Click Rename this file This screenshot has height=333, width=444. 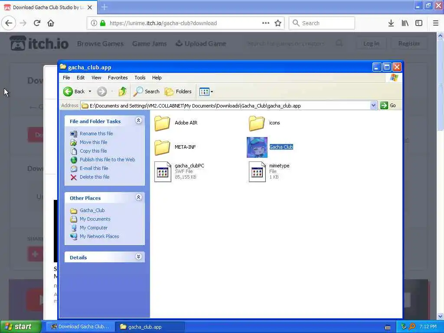[96, 134]
